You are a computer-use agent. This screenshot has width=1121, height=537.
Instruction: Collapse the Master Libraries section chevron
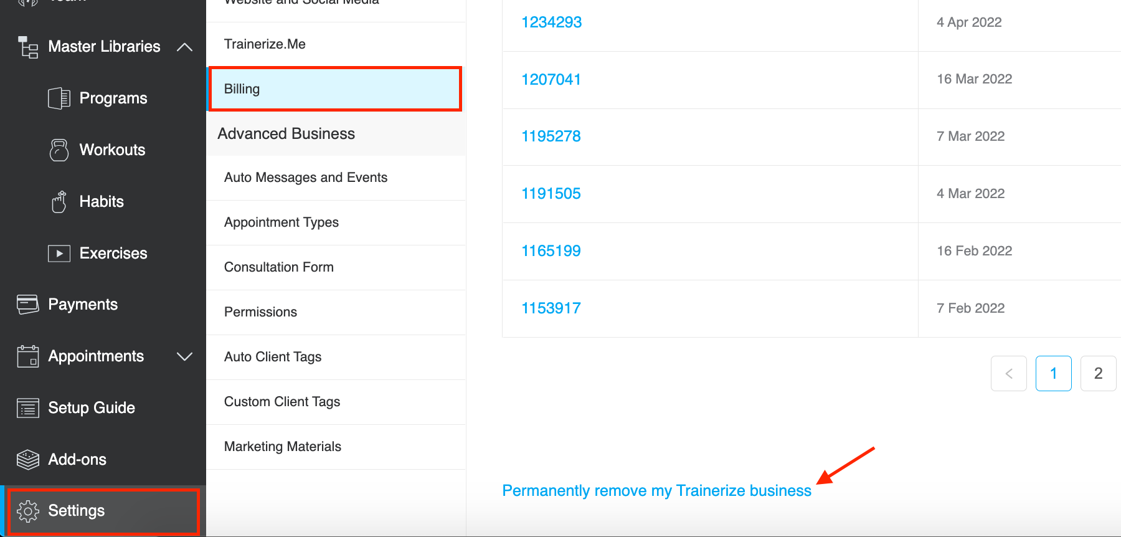pyautogui.click(x=184, y=47)
